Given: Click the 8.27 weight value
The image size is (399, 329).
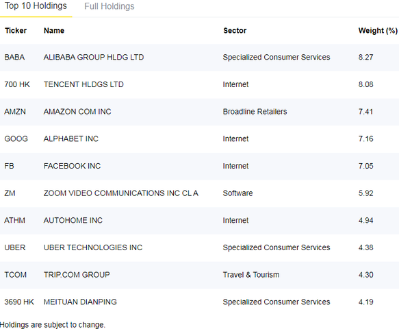Looking at the screenshot, I should (365, 57).
